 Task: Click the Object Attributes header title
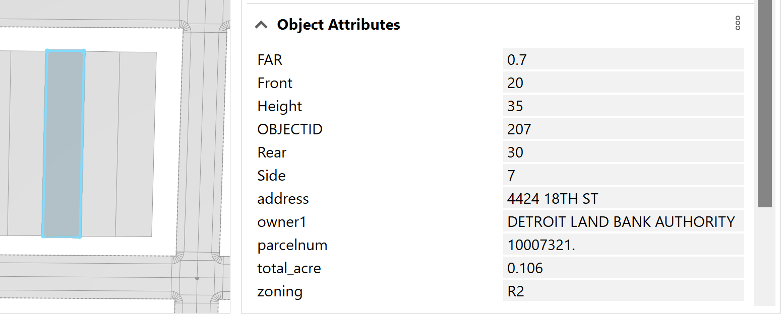pyautogui.click(x=338, y=25)
